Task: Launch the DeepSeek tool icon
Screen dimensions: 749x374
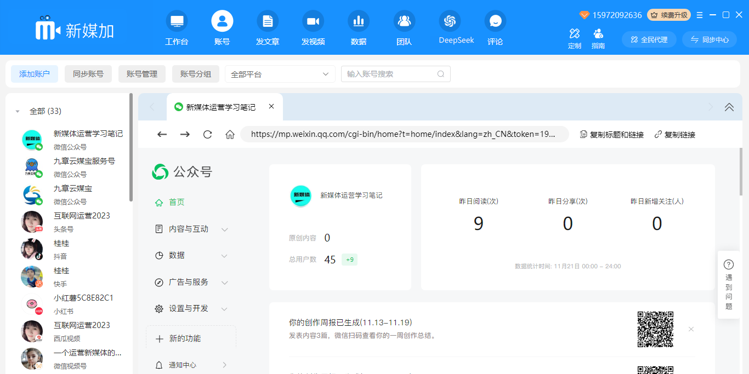Action: (450, 22)
